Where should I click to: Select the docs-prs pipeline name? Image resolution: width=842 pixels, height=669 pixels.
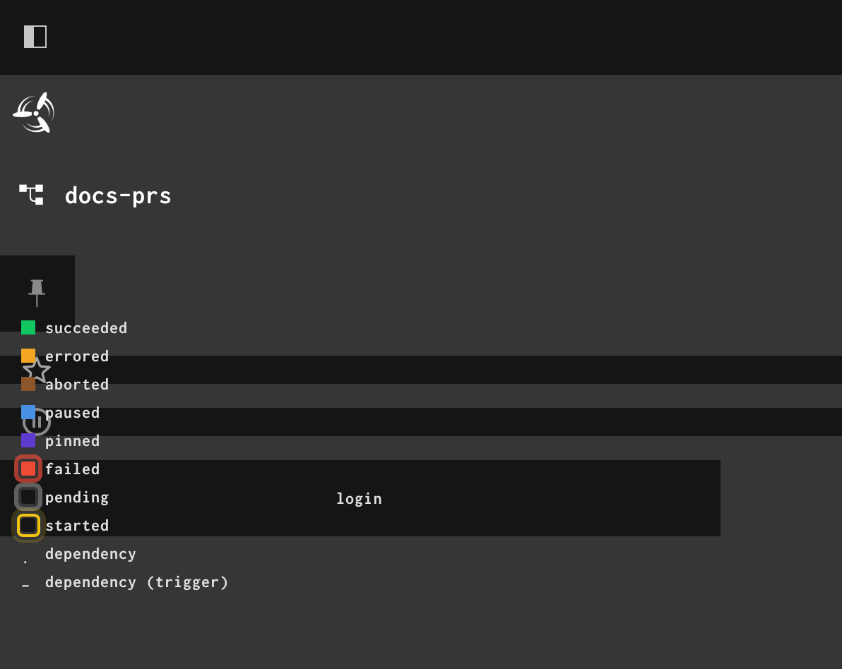tap(118, 195)
